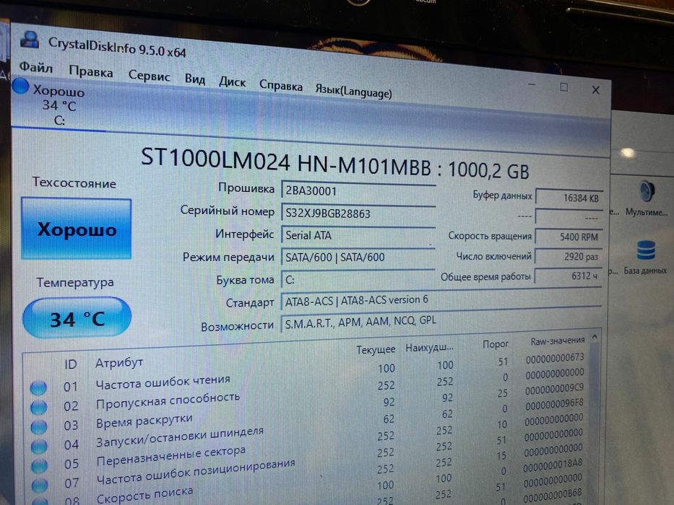The height and width of the screenshot is (505, 674).
Task: Click the raw value 0000000009C9
Action: click(x=555, y=389)
